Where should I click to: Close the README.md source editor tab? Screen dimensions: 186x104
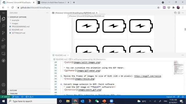[x=68, y=55]
